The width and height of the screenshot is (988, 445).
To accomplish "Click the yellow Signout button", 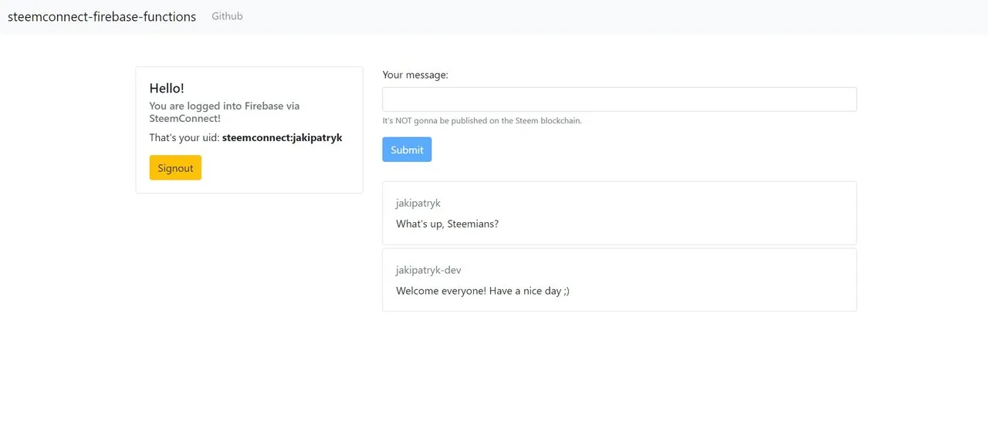I will pyautogui.click(x=175, y=167).
